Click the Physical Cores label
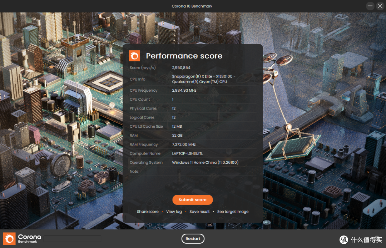This screenshot has height=248, width=386. point(143,108)
